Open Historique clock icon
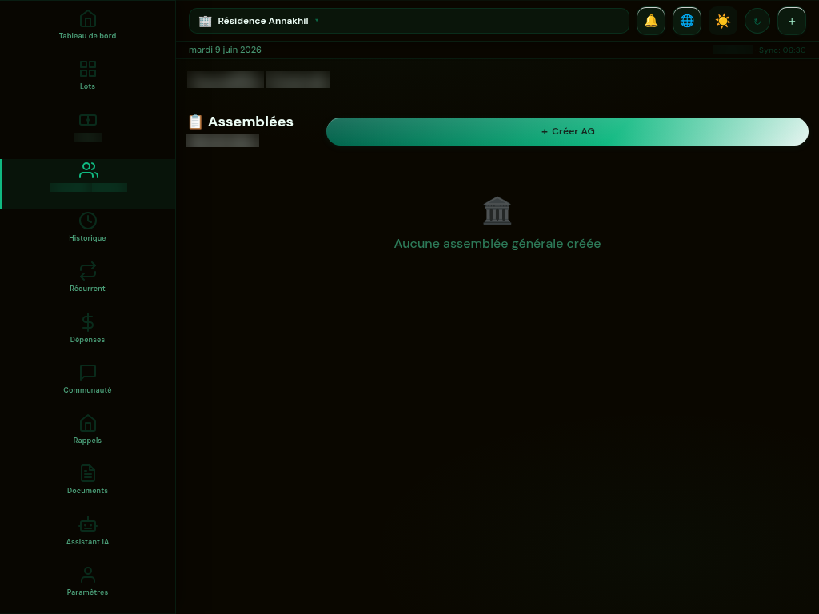Screen dimensions: 819x614 88,221
